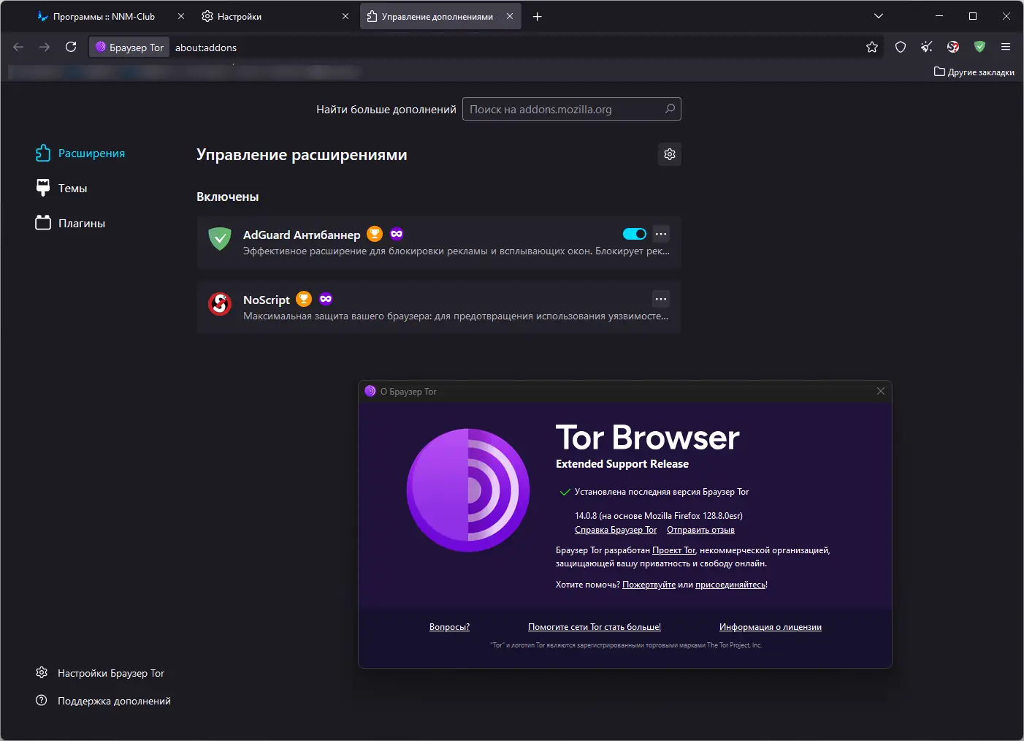Open AdGuard Антибаннер more options menu

661,234
